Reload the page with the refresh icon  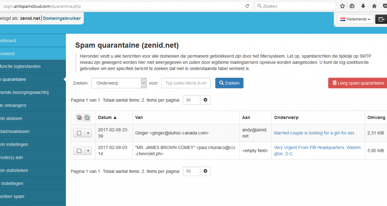pos(247,6)
